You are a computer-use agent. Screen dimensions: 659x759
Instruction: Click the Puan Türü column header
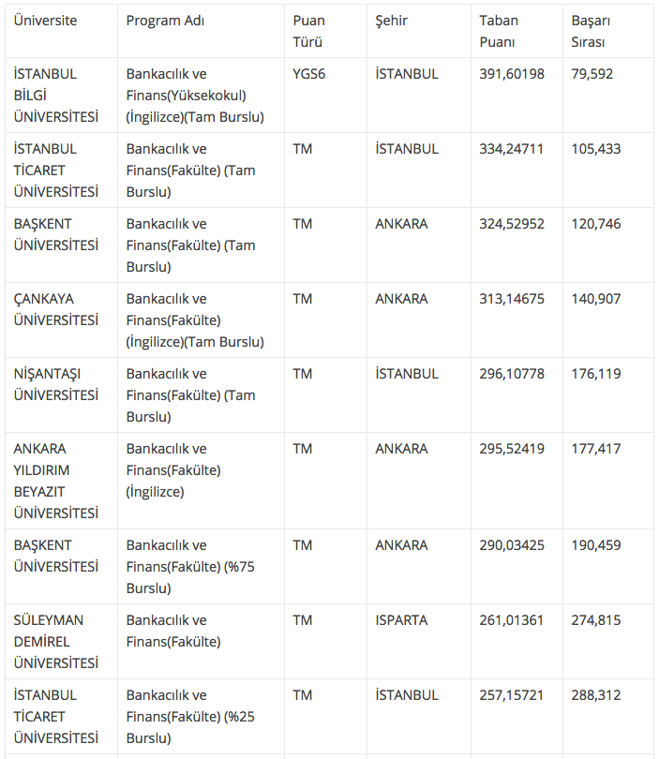(x=309, y=31)
